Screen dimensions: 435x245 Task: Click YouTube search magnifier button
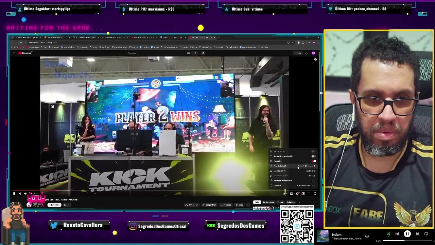click(195, 53)
